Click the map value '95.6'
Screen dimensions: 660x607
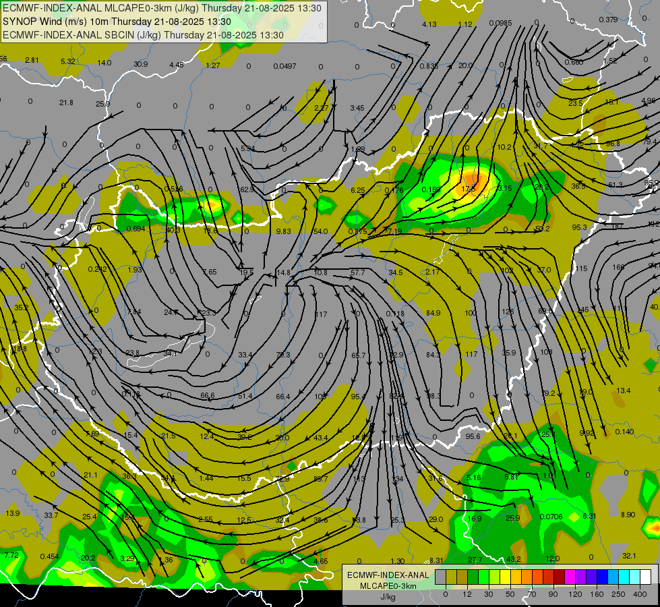[473, 436]
